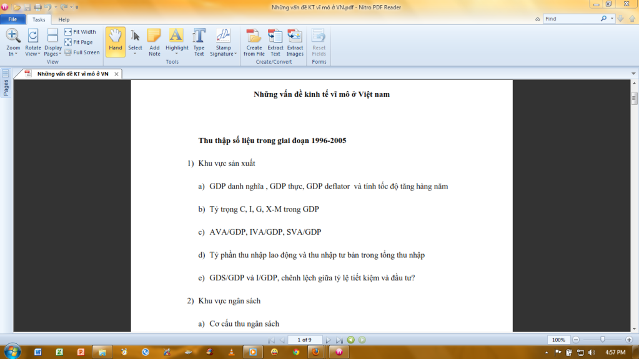Activate the Hand tool
This screenshot has height=359, width=639.
click(x=116, y=42)
